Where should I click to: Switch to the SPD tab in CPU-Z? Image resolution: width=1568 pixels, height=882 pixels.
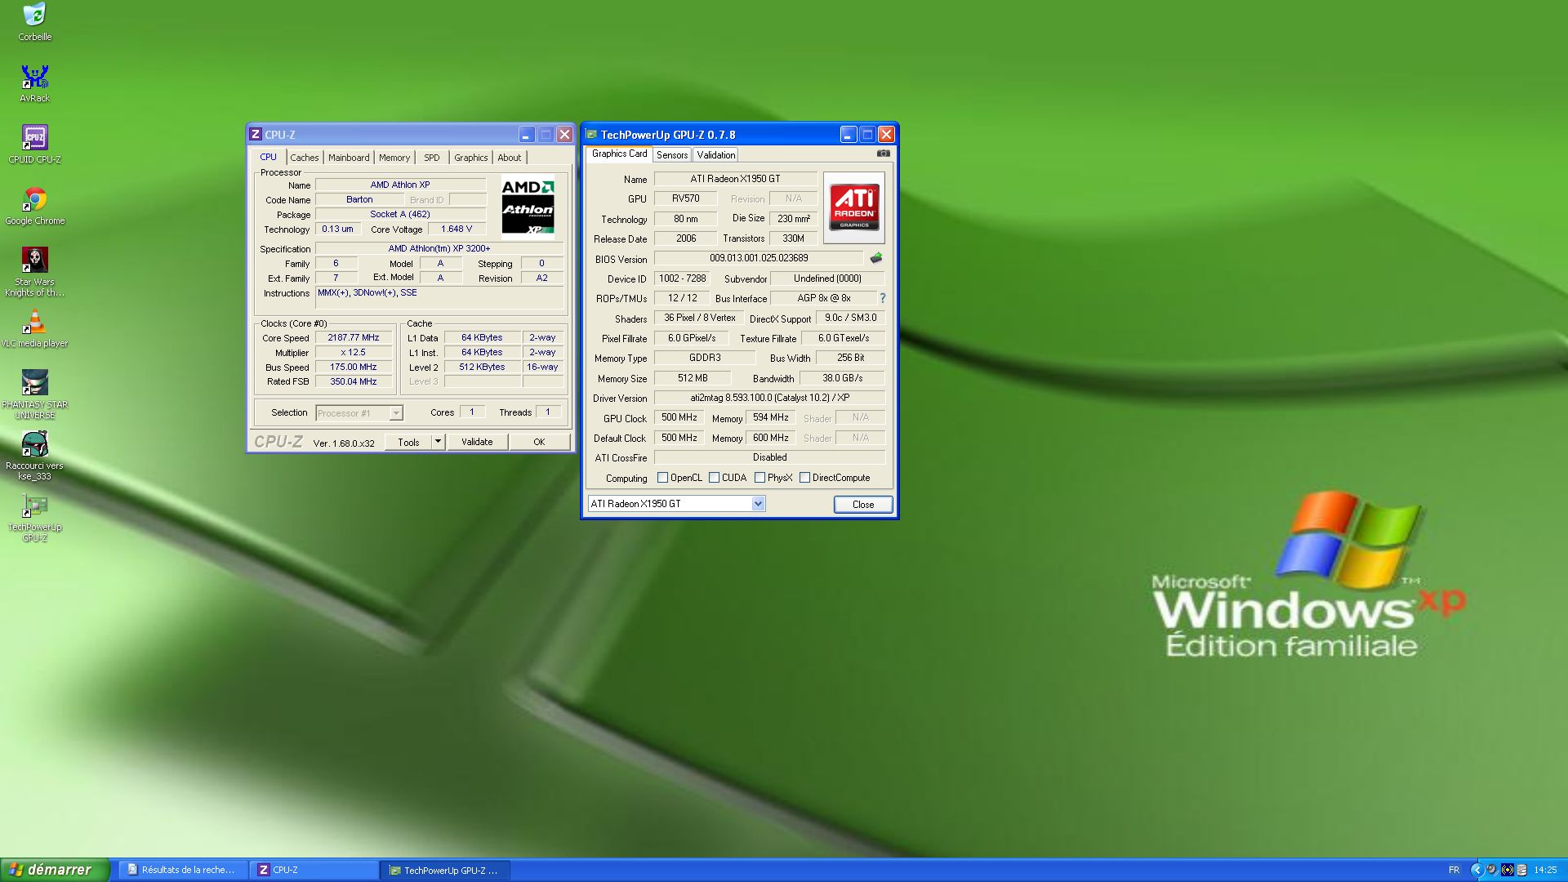[432, 158]
